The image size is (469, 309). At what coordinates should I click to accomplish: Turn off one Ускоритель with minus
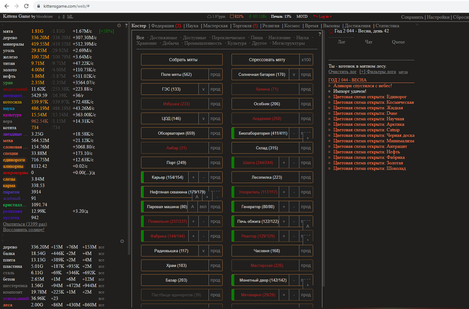coord(294,192)
